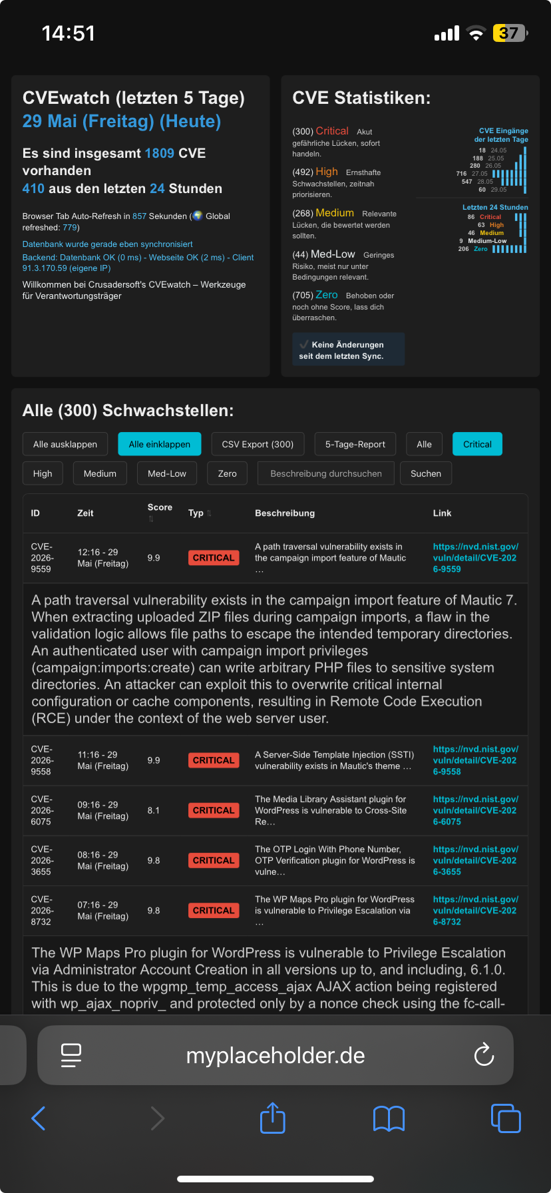The width and height of the screenshot is (551, 1193).
Task: Tap the myplaceholder.de address bar
Action: pyautogui.click(x=275, y=1055)
